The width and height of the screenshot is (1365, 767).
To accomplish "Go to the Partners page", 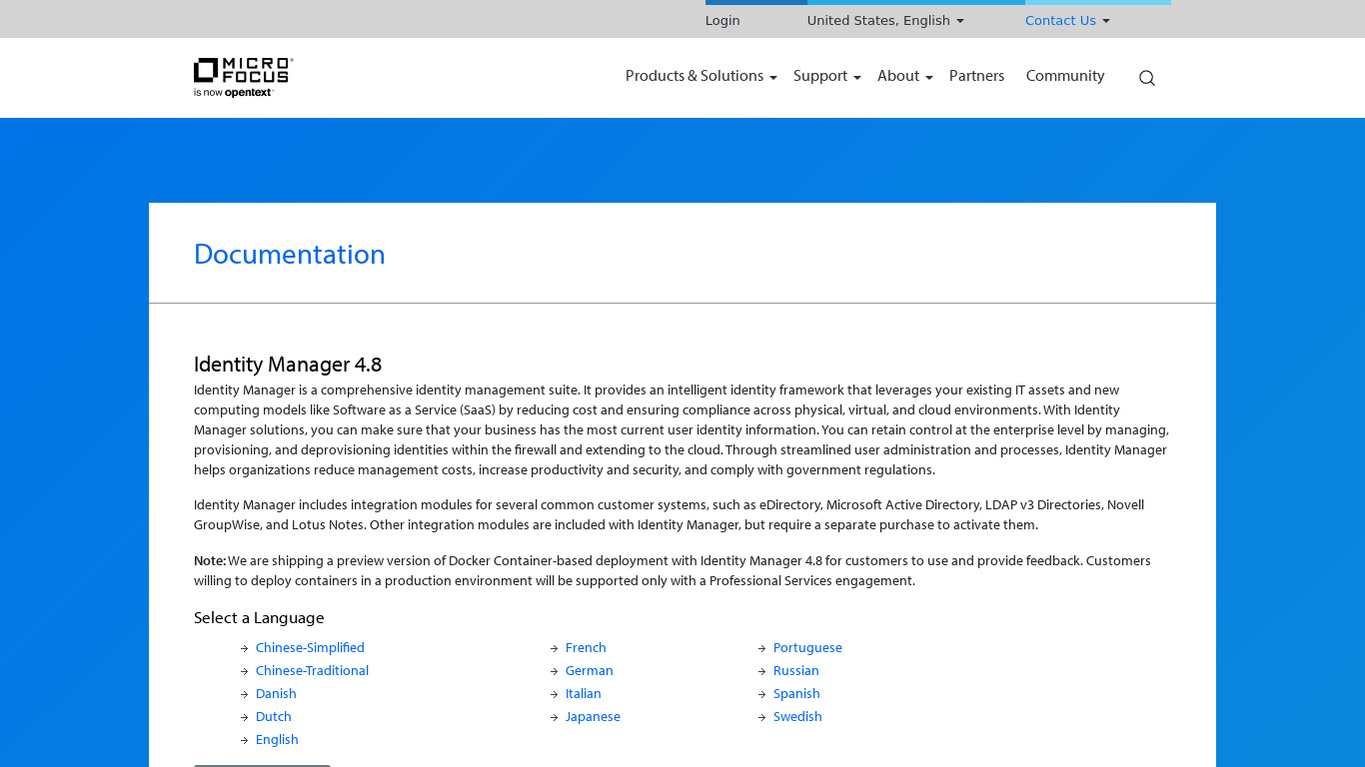I will 976,76.
